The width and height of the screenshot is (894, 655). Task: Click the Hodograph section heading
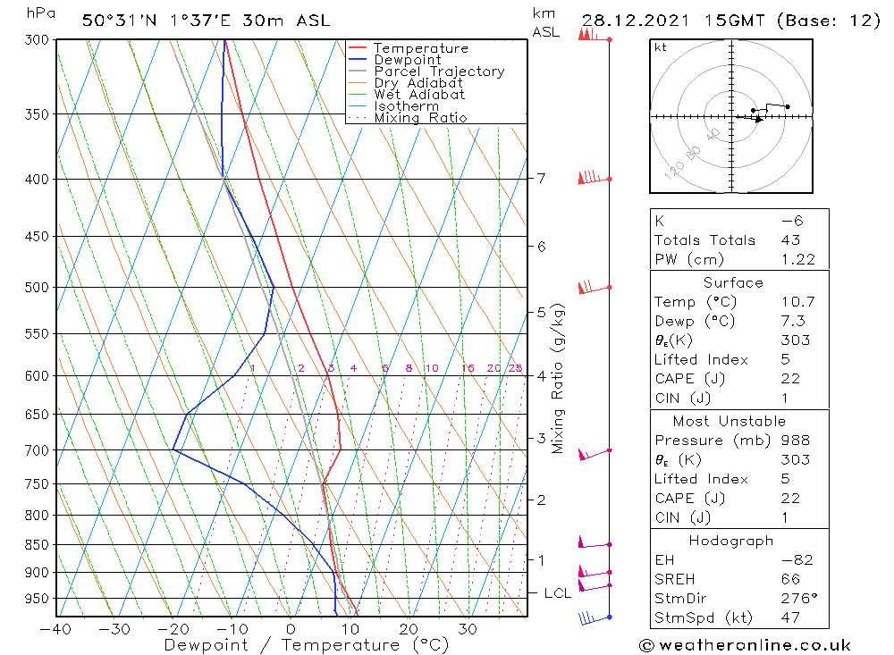(731, 541)
